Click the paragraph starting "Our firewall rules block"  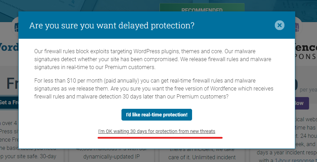(153, 59)
